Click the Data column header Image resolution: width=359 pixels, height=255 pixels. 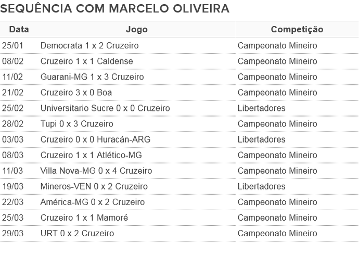pyautogui.click(x=19, y=29)
